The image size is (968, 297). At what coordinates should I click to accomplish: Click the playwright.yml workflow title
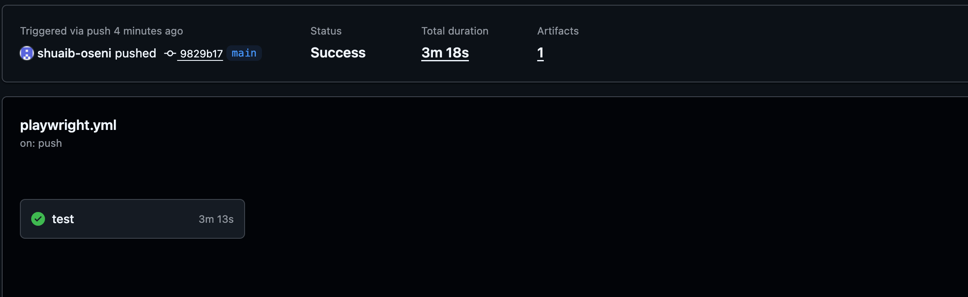[68, 125]
